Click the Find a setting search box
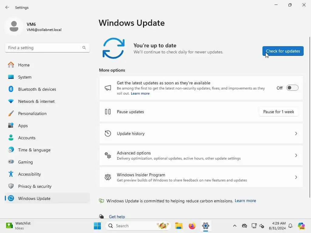 [47, 48]
